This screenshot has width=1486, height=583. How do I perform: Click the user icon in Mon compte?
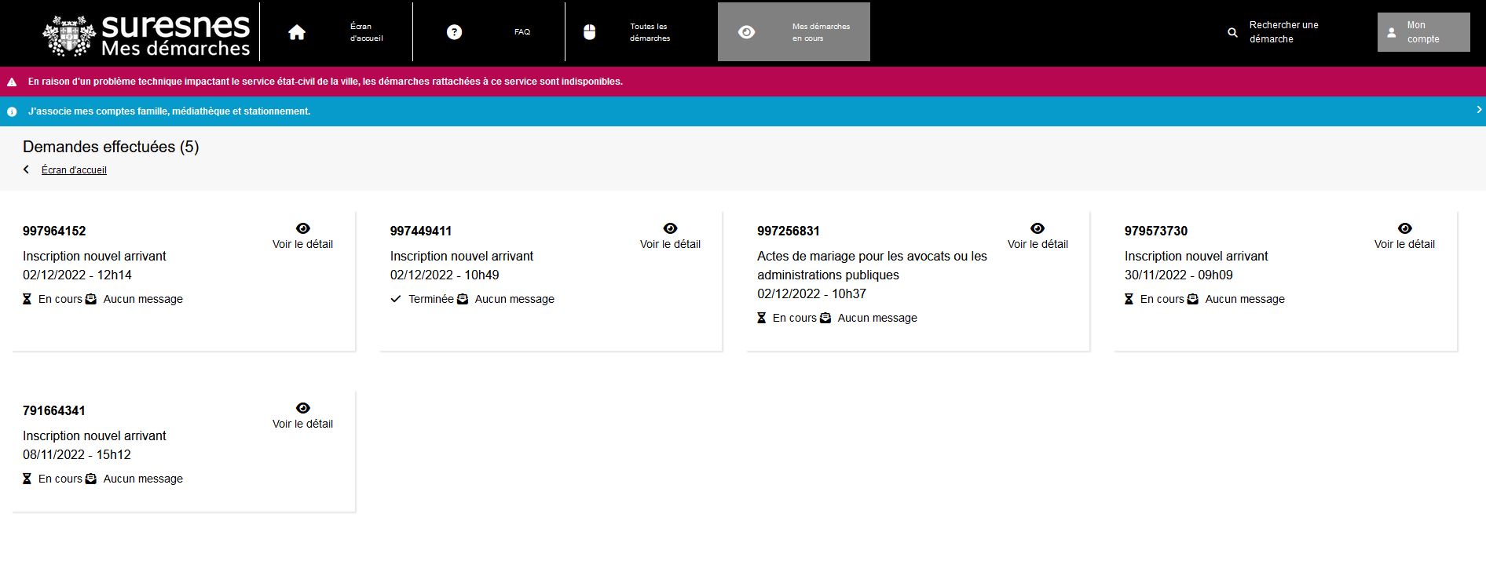click(1392, 33)
